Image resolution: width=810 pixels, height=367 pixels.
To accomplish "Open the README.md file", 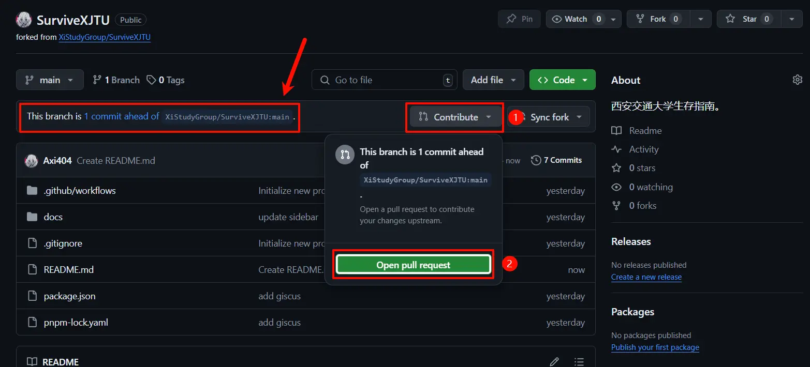I will (69, 270).
